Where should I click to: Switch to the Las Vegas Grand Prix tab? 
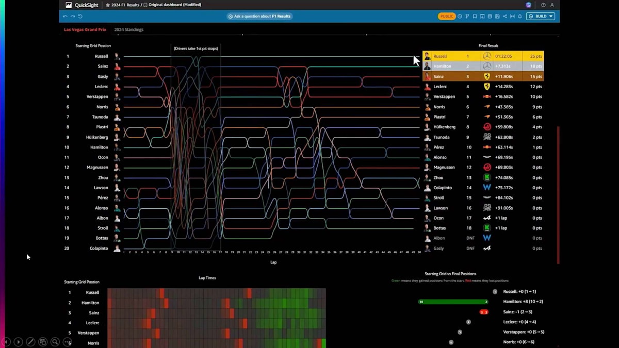coord(85,29)
